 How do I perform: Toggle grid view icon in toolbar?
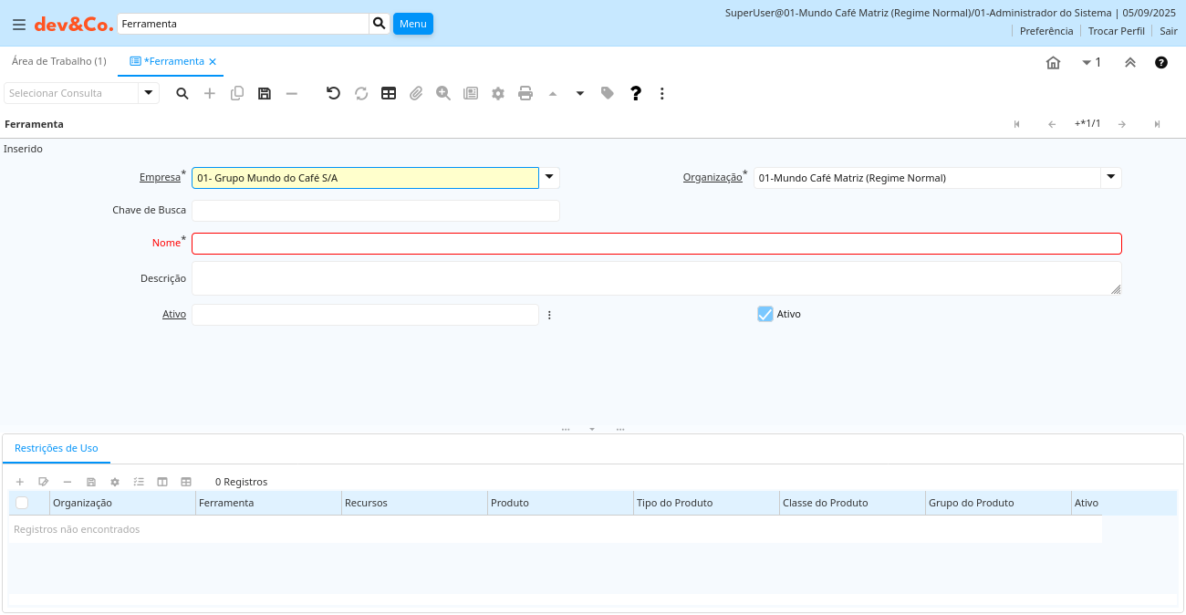tap(389, 93)
